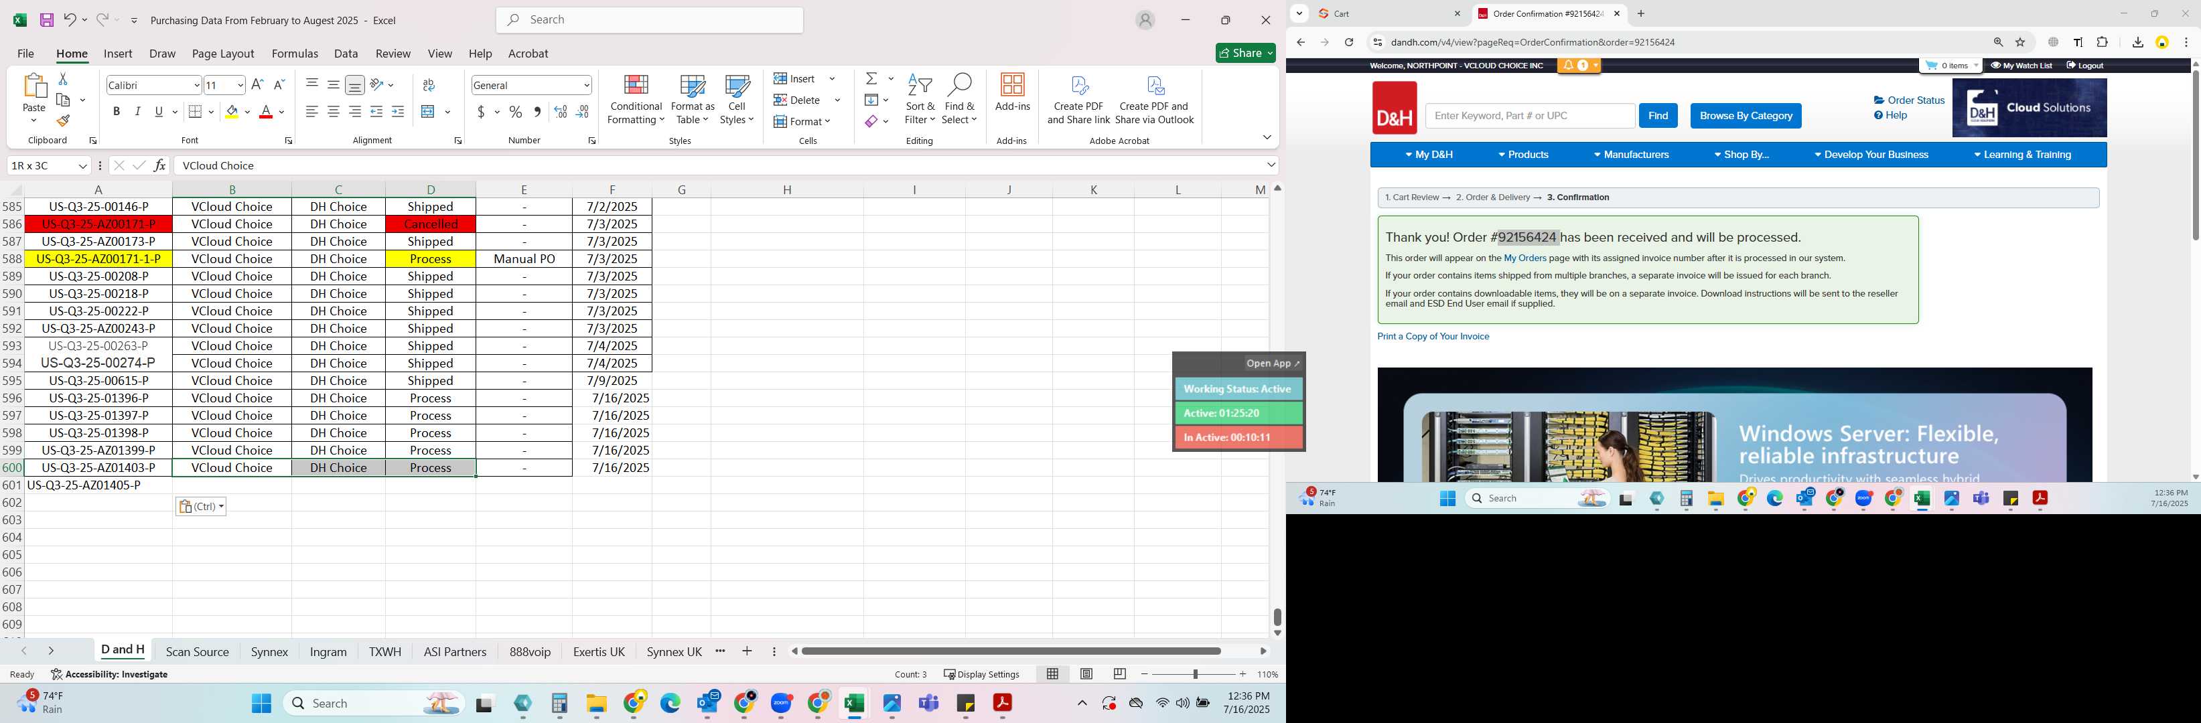Open the Manufacturers menu on D&H
This screenshot has width=2201, height=723.
(1631, 155)
